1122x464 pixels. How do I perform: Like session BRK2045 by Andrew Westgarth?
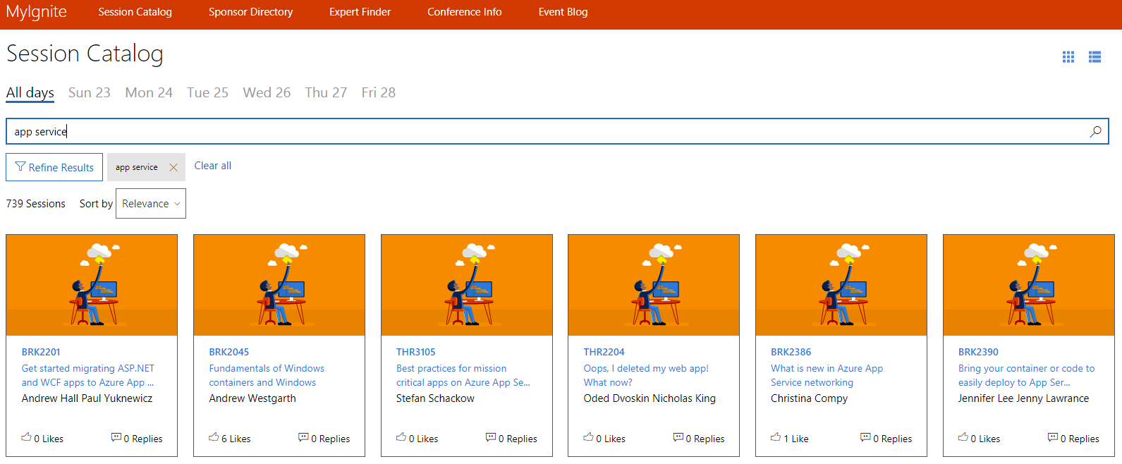click(x=214, y=438)
